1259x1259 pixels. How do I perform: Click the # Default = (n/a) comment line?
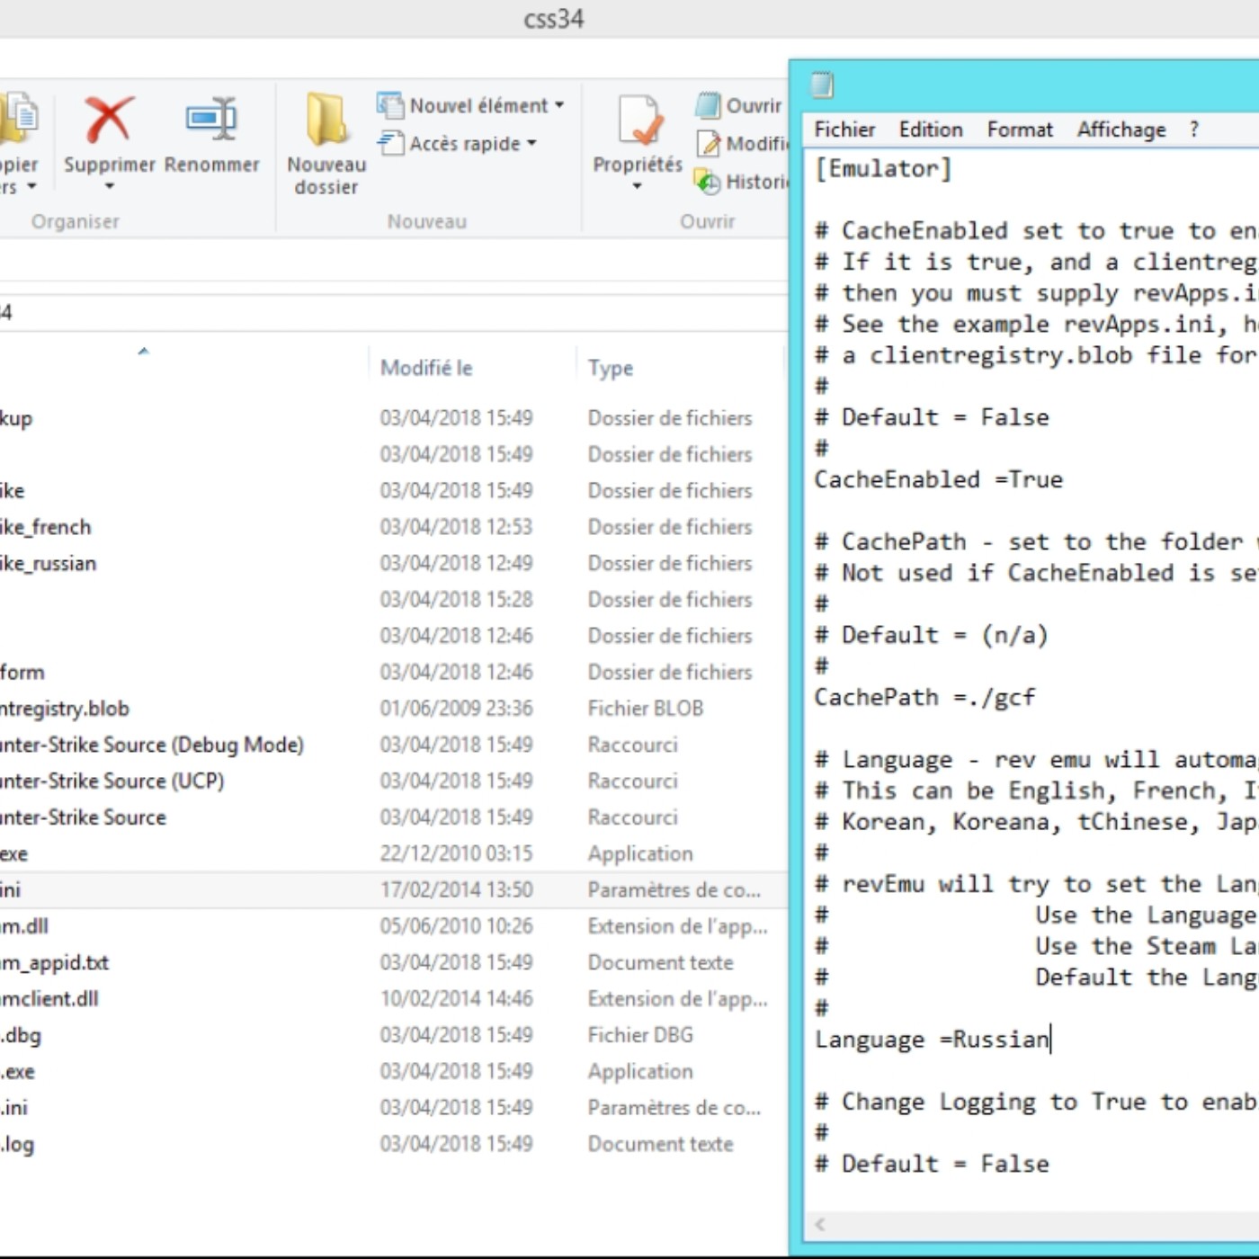pos(932,635)
